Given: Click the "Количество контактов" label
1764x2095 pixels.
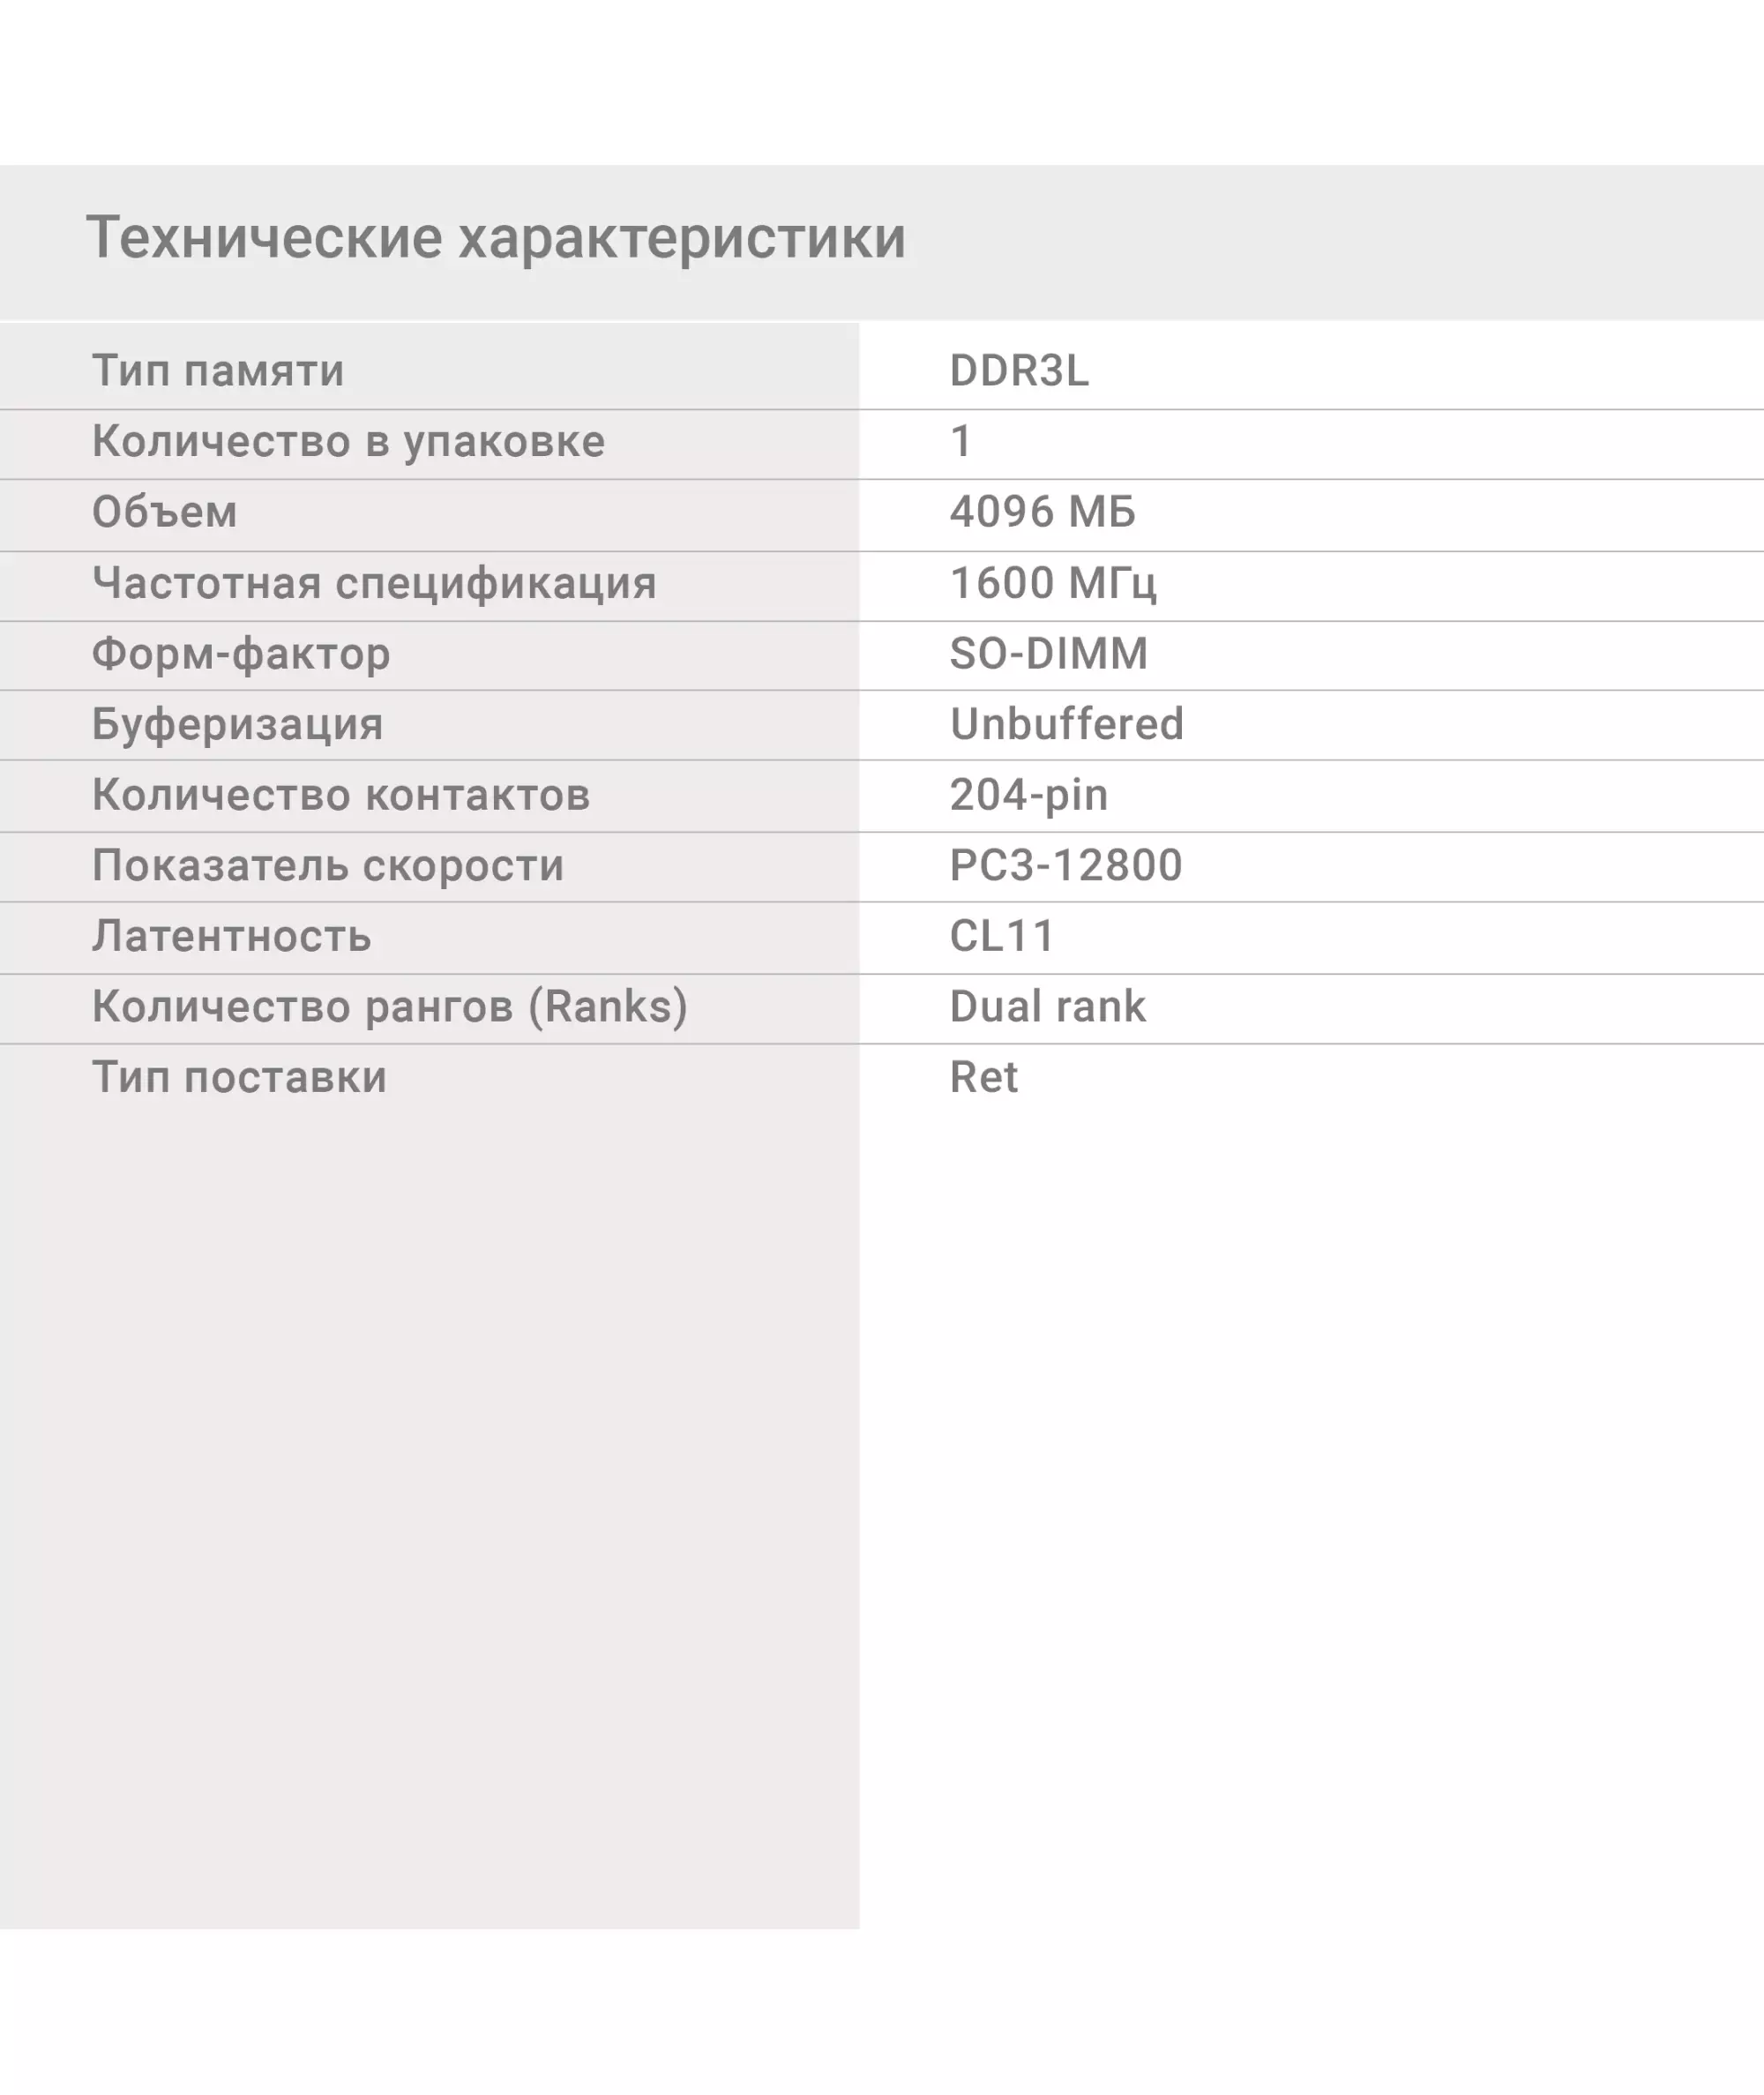Looking at the screenshot, I should 341,796.
